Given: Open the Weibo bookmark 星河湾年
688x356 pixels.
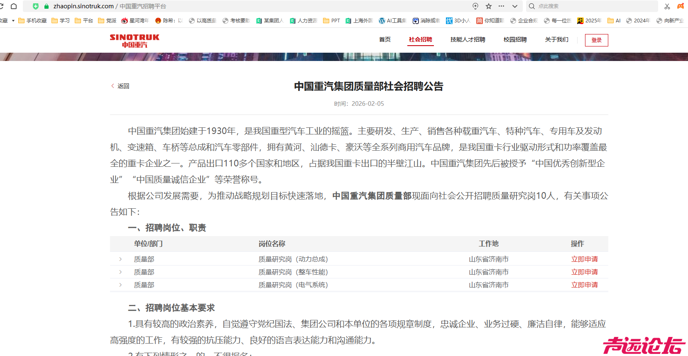Looking at the screenshot, I should [x=135, y=20].
